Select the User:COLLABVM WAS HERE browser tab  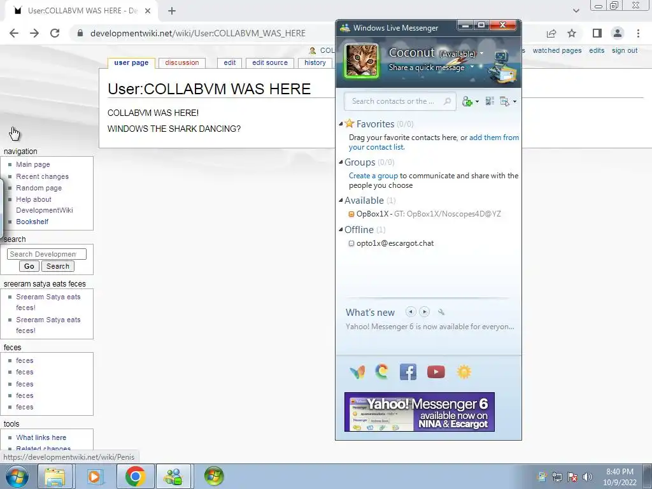pyautogui.click(x=81, y=11)
